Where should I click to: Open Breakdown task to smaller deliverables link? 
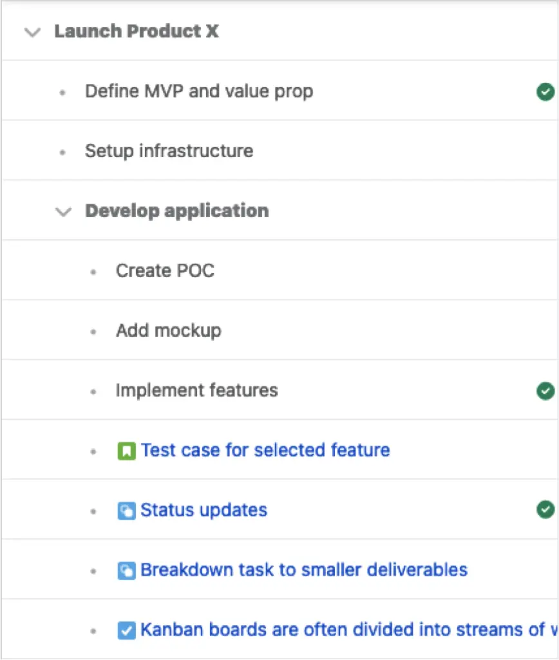tap(304, 570)
